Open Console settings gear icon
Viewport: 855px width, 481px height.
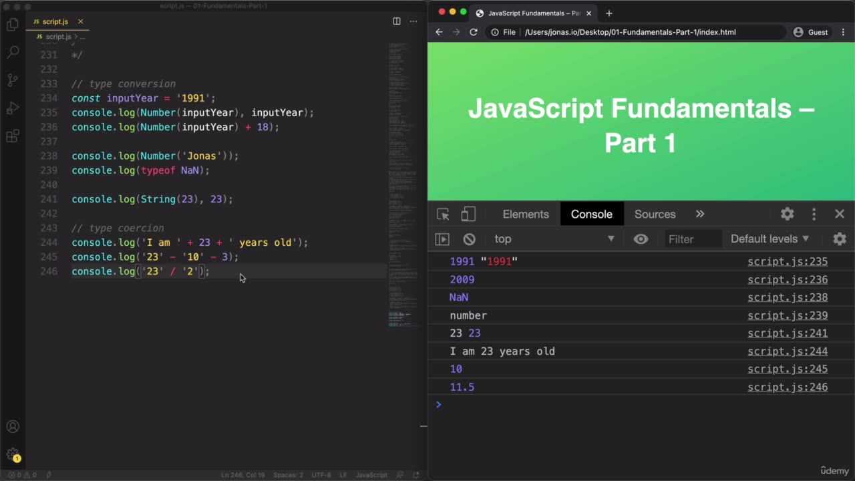(x=840, y=239)
